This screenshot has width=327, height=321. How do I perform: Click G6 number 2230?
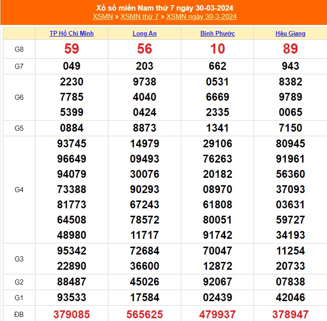(71, 82)
